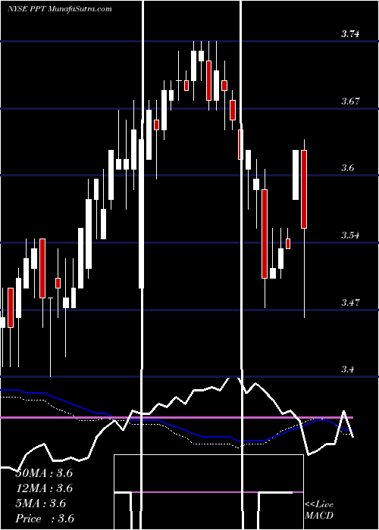379x530 pixels.
Task: Click the 'NYSE PPT MunafaSutra.com' title text
Action: tap(60, 9)
